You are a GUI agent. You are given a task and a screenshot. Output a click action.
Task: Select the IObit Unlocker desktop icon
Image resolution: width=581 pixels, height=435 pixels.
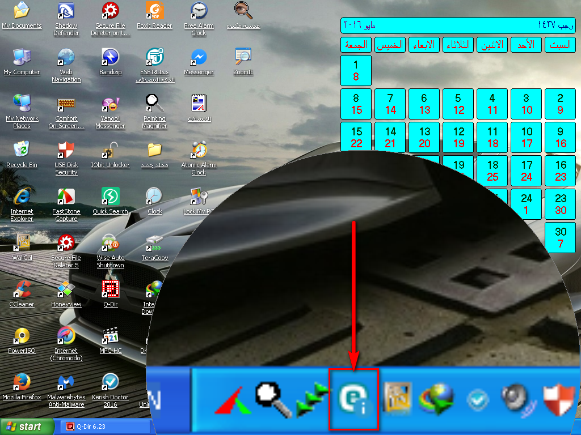click(111, 155)
